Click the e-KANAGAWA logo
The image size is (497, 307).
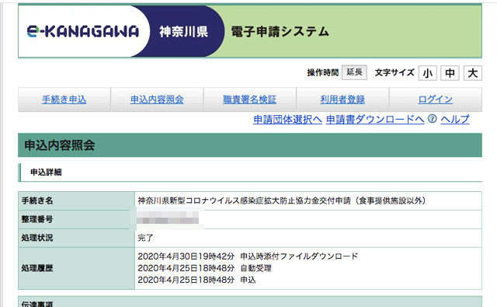pos(83,32)
